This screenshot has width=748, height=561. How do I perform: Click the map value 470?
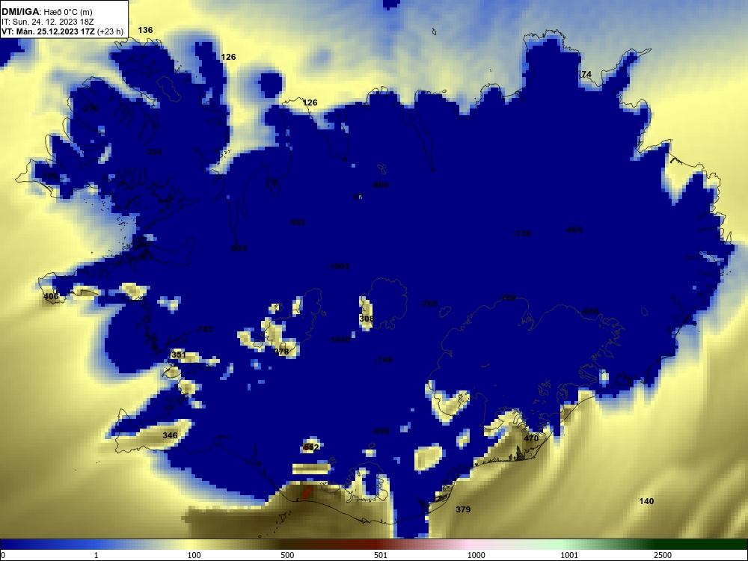pyautogui.click(x=531, y=438)
